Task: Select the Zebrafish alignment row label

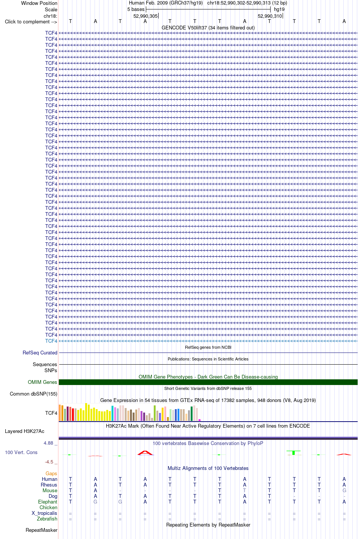Action: (x=47, y=519)
